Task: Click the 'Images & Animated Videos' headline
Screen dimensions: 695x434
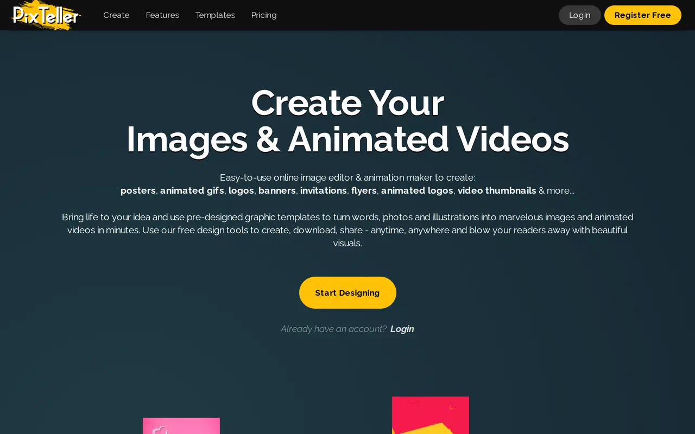Action: point(347,139)
